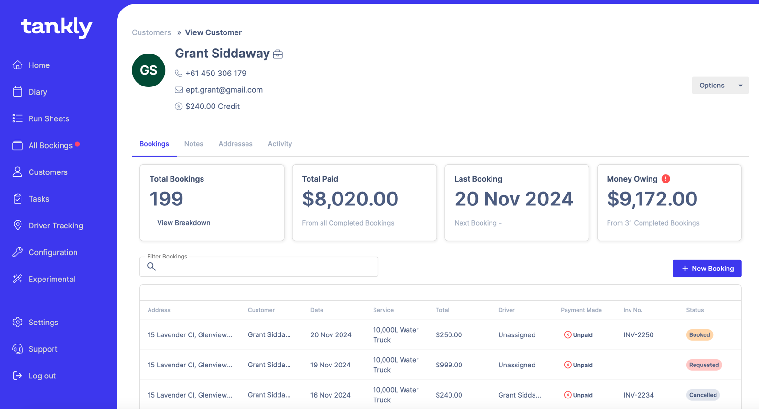This screenshot has width=759, height=409.
Task: Open Configuration wrench icon
Action: click(x=18, y=252)
